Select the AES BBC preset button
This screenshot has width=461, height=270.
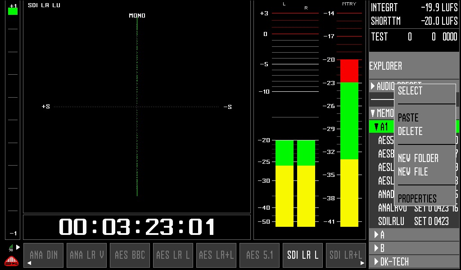pos(130,255)
